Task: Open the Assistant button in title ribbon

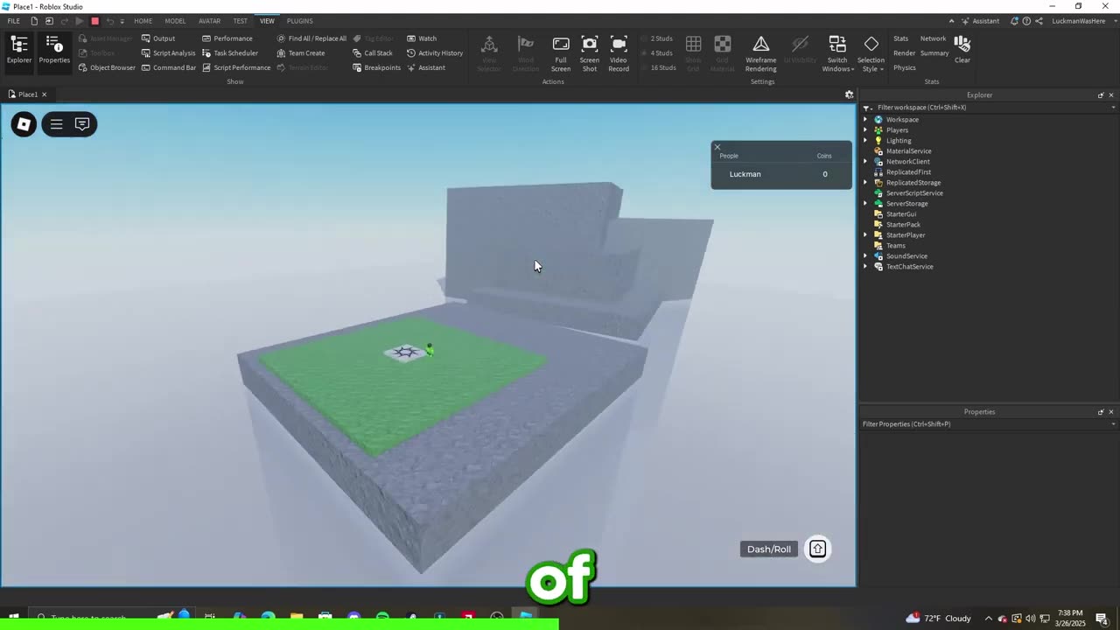Action: [980, 21]
